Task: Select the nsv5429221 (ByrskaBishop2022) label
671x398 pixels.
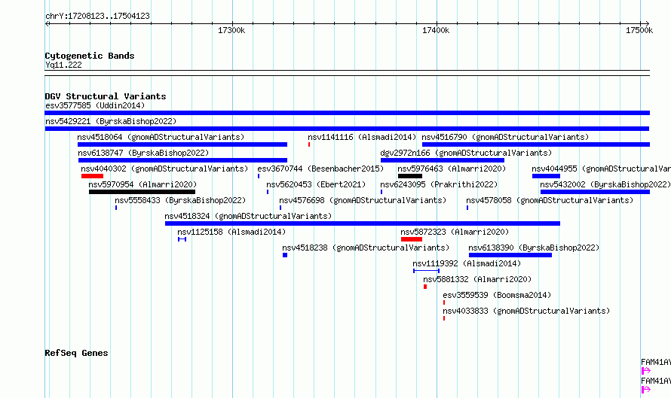Action: pyautogui.click(x=111, y=121)
